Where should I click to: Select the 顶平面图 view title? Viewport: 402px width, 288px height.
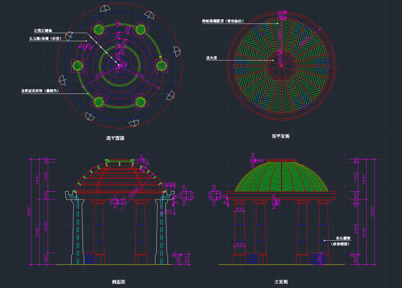(280, 136)
